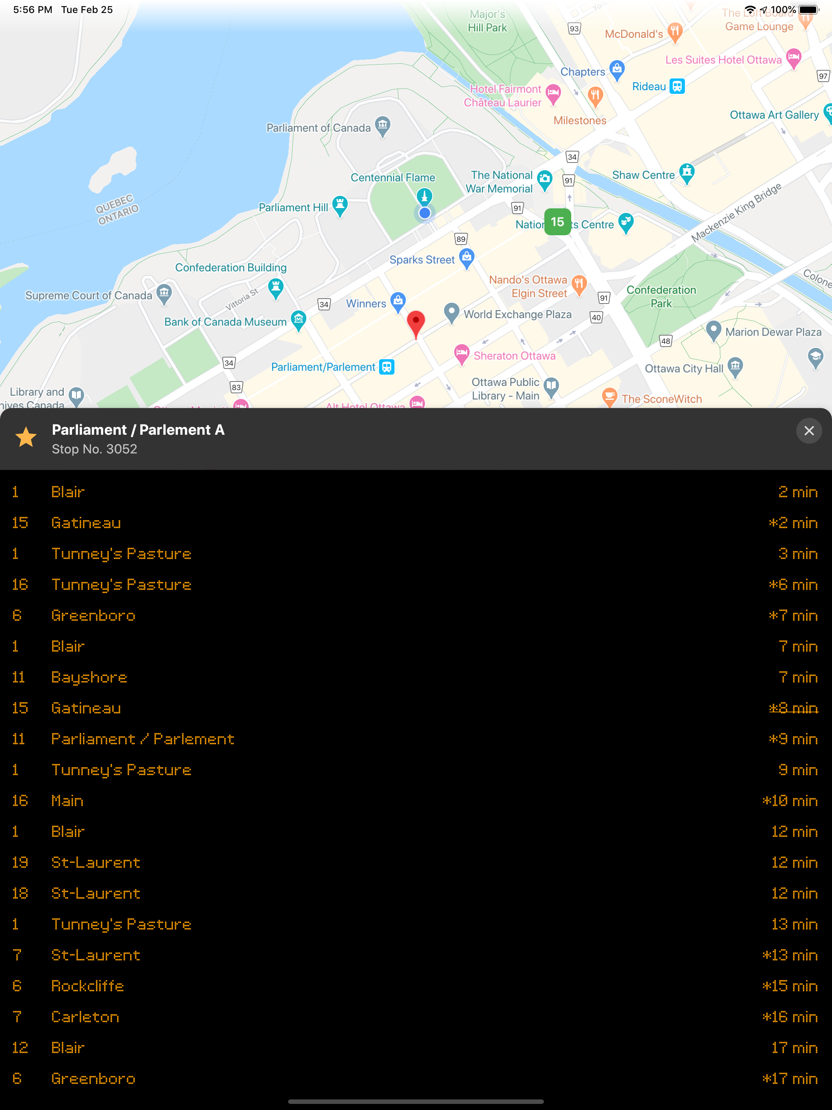832x1110 pixels.
Task: Tap the Sparks Street shopping pin
Action: click(x=467, y=258)
